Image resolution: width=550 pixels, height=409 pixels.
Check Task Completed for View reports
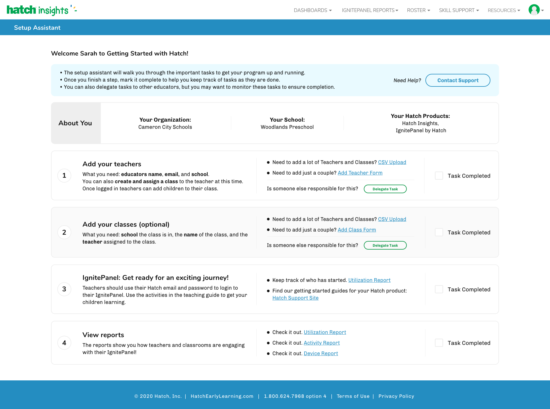pos(439,343)
